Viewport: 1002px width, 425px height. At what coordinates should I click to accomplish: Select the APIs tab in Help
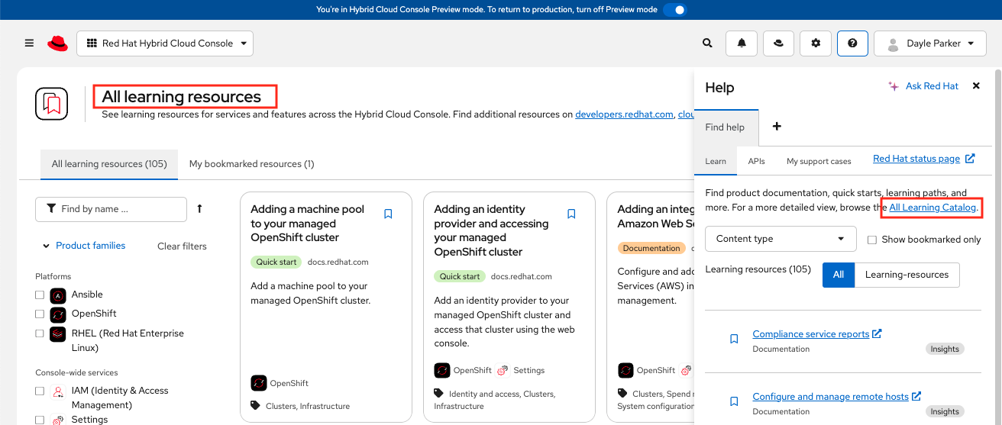click(756, 161)
